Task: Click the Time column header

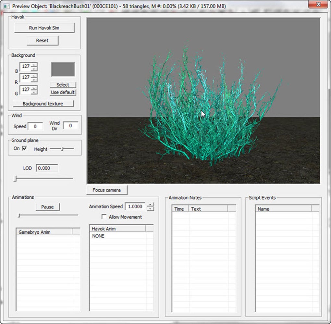Action: [x=180, y=209]
